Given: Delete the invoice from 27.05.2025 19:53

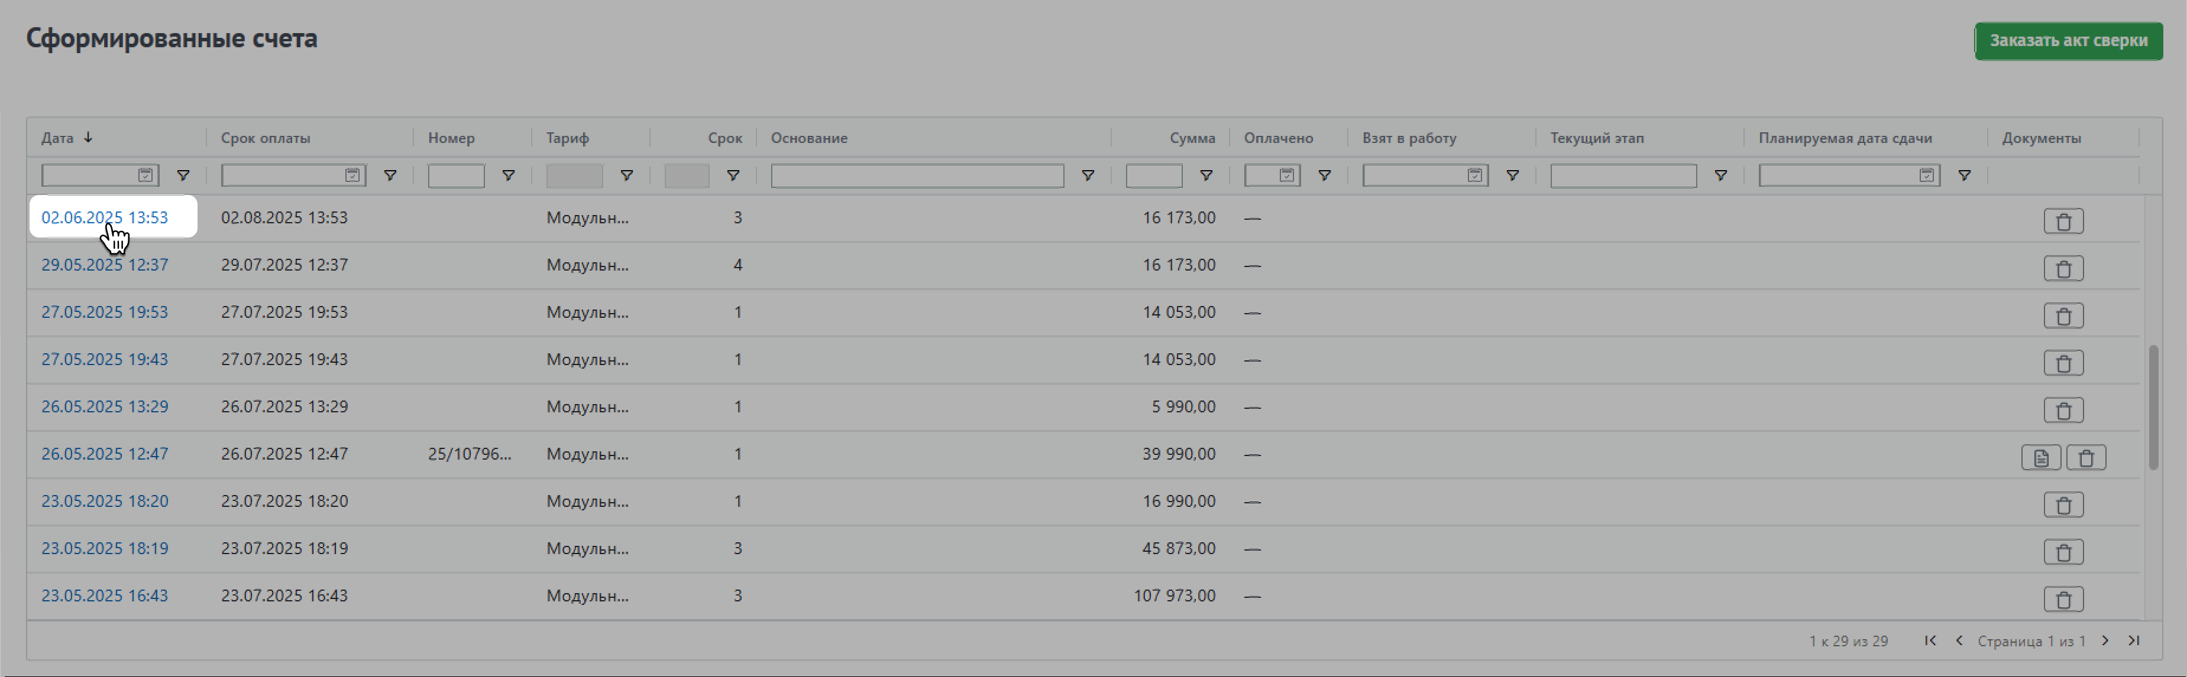Looking at the screenshot, I should (x=2063, y=317).
